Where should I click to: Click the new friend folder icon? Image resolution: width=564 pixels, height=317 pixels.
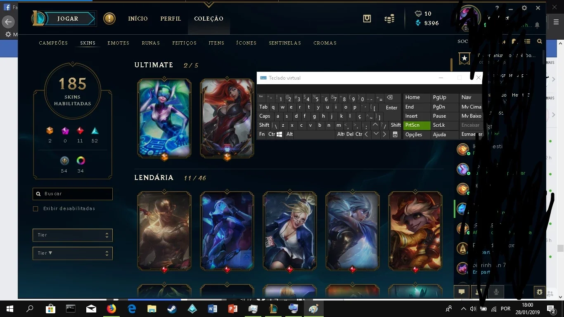(x=514, y=41)
